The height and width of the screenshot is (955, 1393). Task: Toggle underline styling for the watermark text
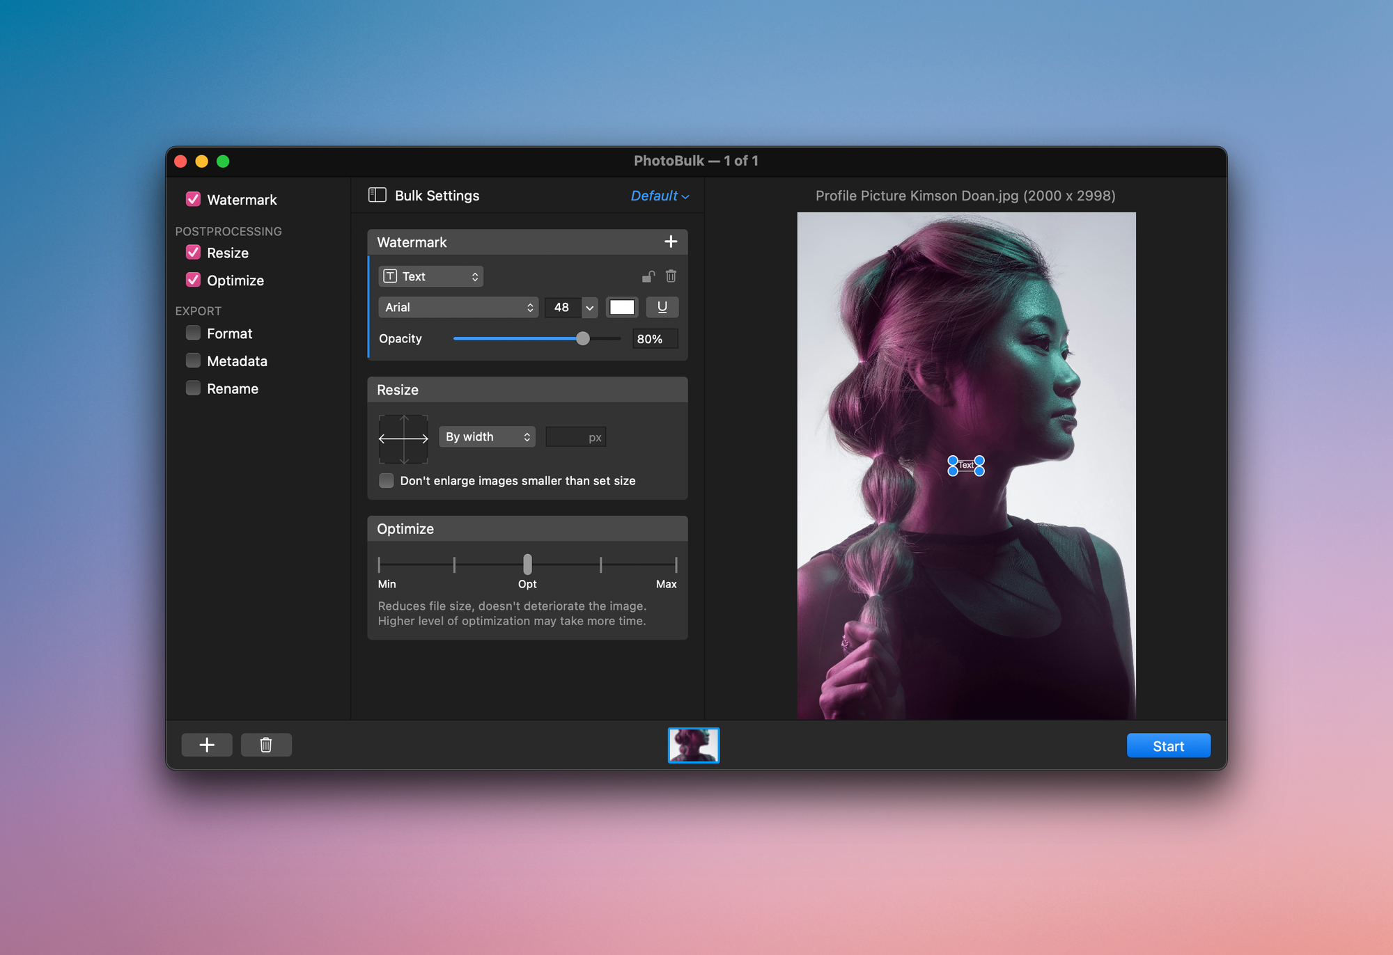[662, 307]
